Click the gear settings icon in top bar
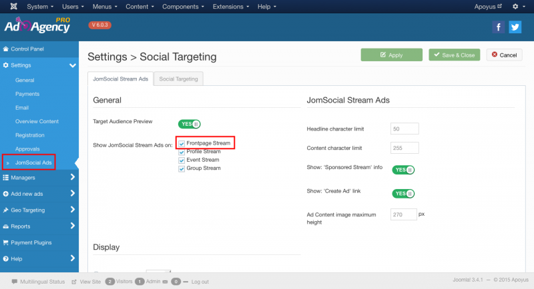Image resolution: width=534 pixels, height=289 pixels. pos(515,7)
